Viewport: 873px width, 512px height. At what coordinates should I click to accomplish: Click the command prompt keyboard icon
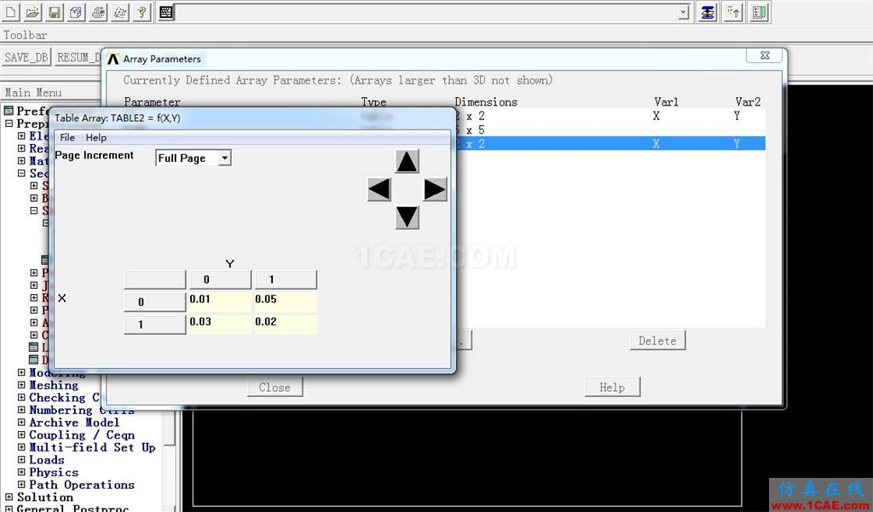click(x=166, y=12)
